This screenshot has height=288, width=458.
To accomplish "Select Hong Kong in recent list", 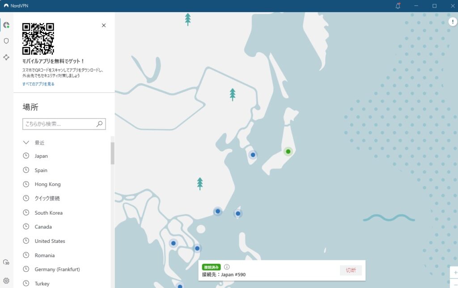I will [47, 184].
